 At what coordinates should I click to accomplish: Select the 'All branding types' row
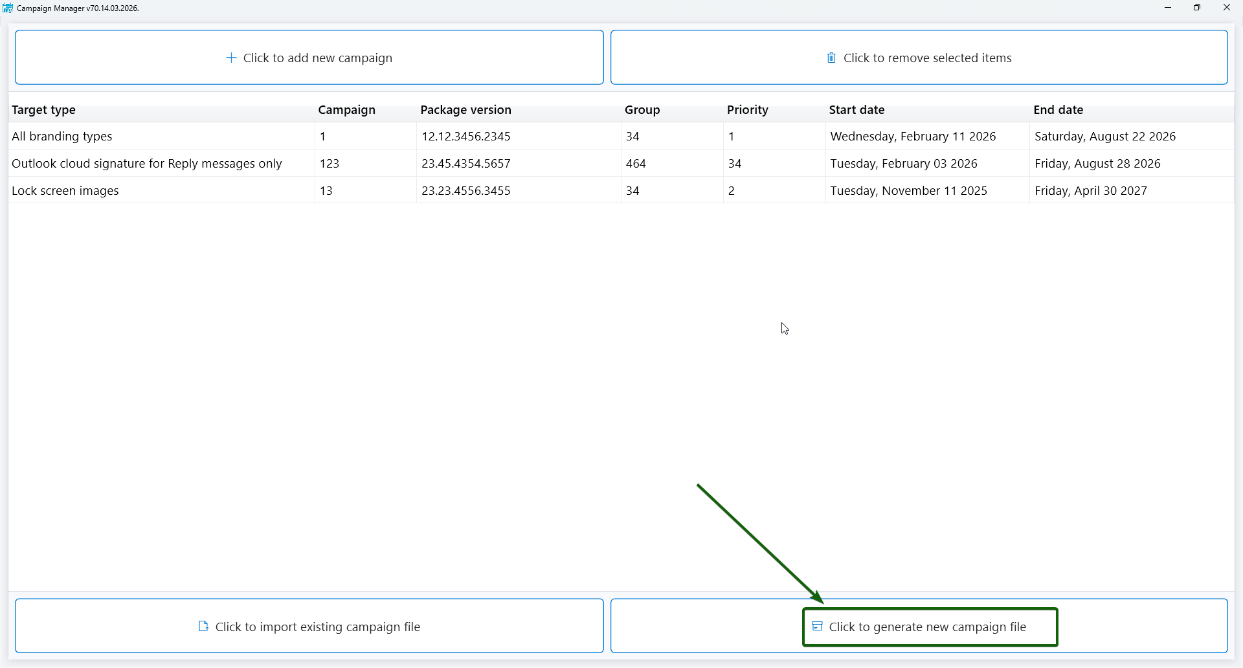(62, 137)
